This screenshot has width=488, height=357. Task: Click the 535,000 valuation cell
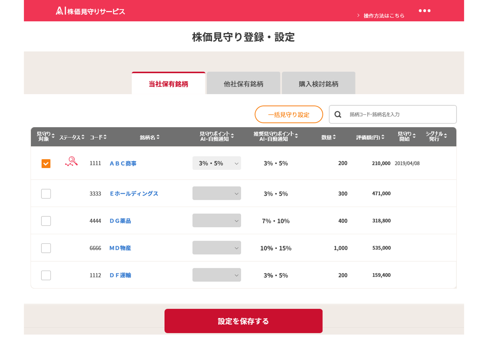[381, 248]
